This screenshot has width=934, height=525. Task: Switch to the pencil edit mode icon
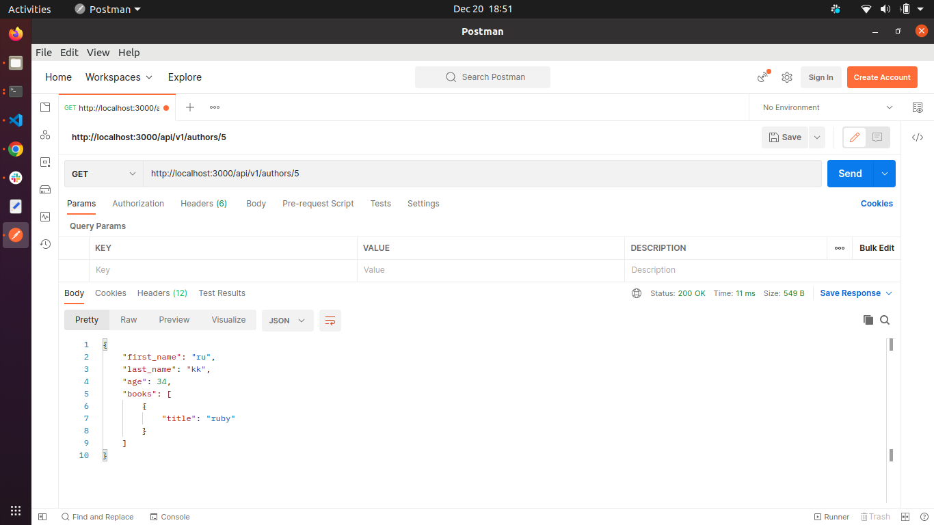[854, 137]
